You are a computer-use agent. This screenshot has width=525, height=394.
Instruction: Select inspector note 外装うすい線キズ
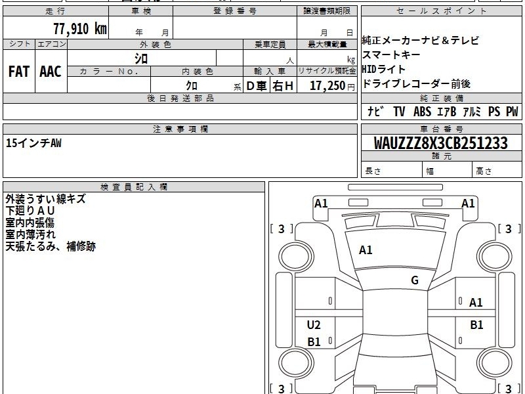click(45, 199)
